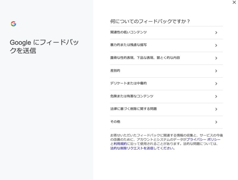The image size is (238, 180).
Task: Expand chevron beside 法律に基づく削除に関する問題
Action: pos(216,109)
